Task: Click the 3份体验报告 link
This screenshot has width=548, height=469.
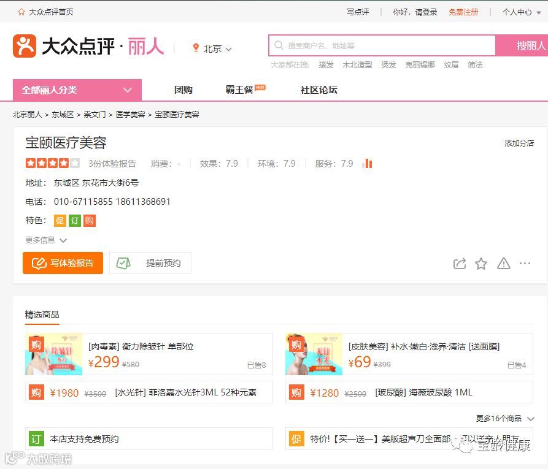Action: pyautogui.click(x=112, y=164)
